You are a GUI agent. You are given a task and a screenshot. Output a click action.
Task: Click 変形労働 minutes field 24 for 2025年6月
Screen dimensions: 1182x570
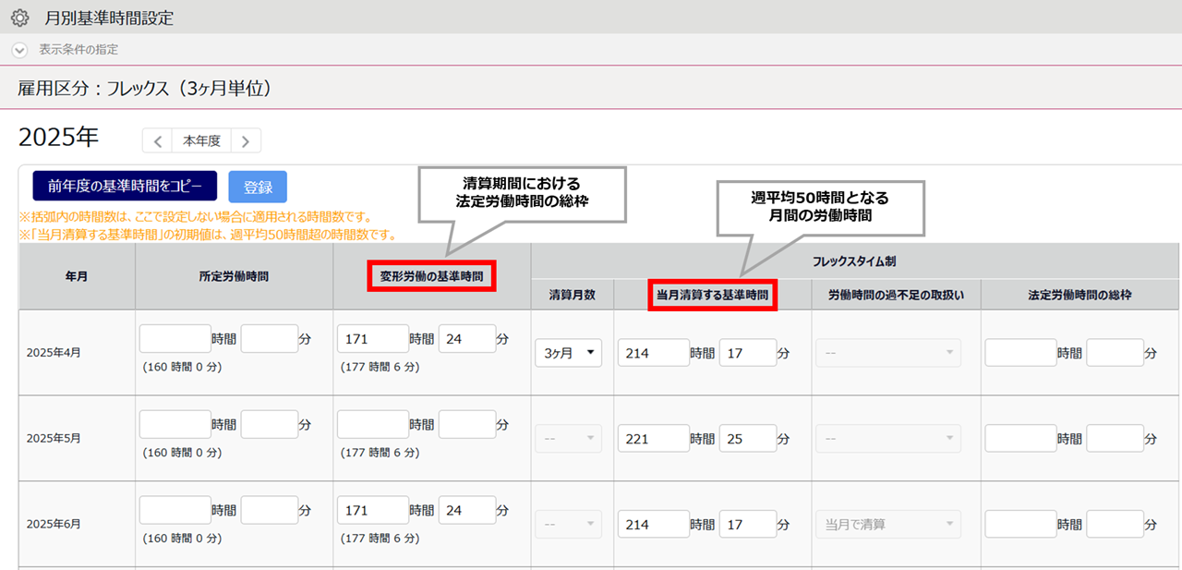467,511
